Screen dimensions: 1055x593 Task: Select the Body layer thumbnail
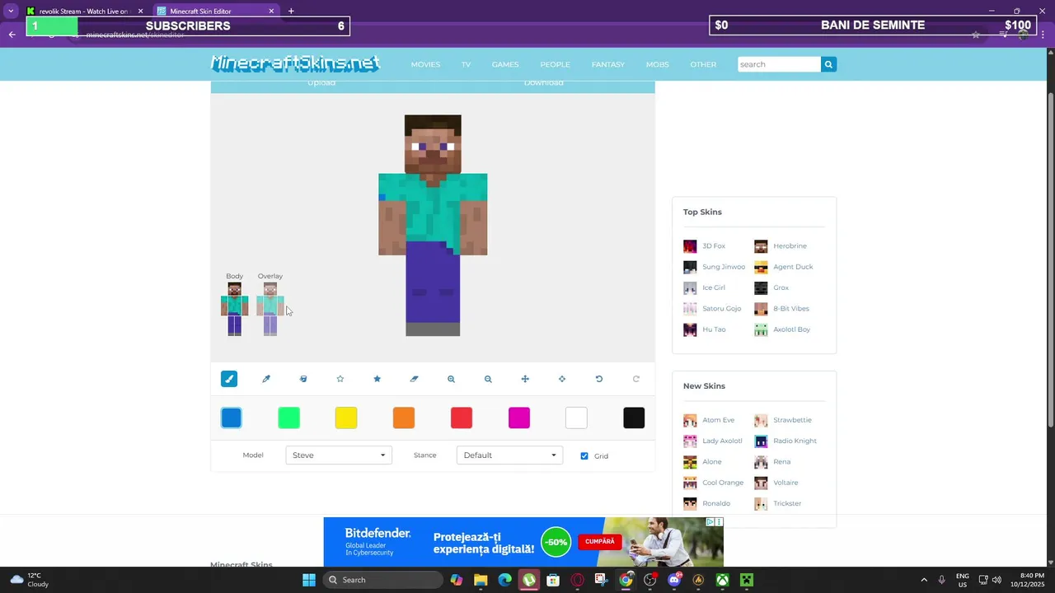pyautogui.click(x=235, y=308)
